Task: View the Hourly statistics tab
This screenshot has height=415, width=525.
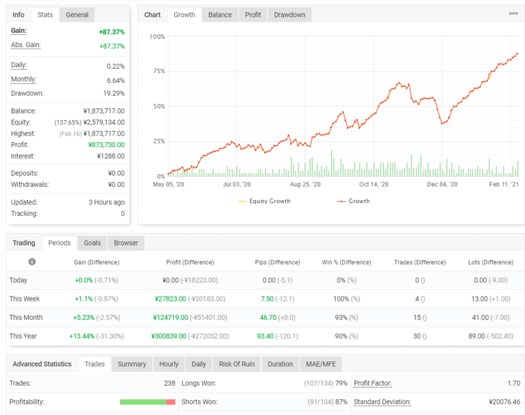Action: (x=169, y=364)
